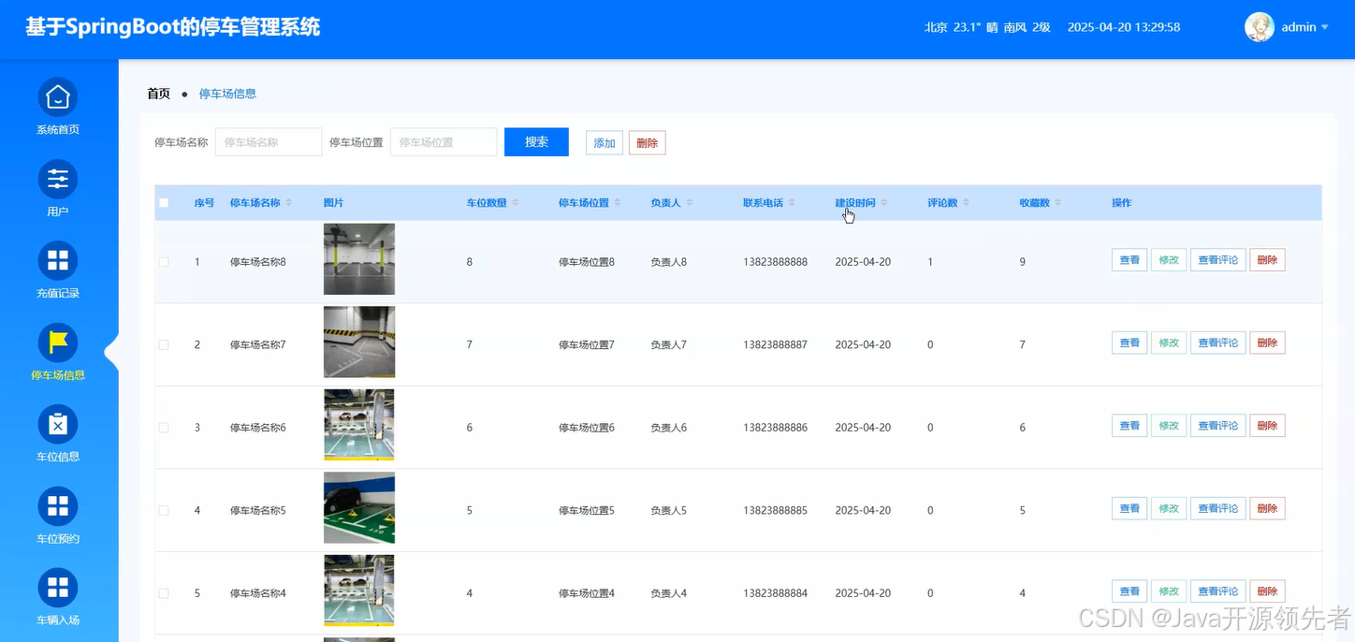
Task: Sort by 联系电话 column arrows
Action: tap(792, 203)
